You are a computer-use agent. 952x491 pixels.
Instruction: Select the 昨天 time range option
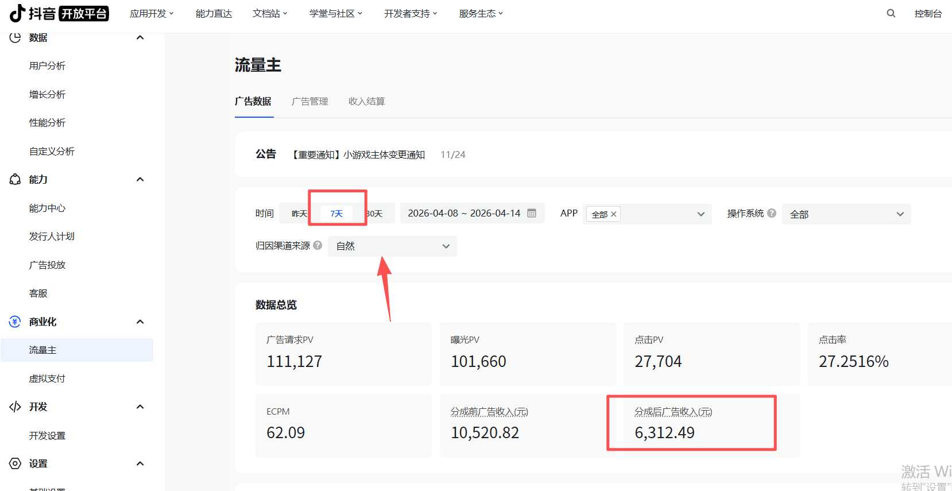pyautogui.click(x=299, y=214)
